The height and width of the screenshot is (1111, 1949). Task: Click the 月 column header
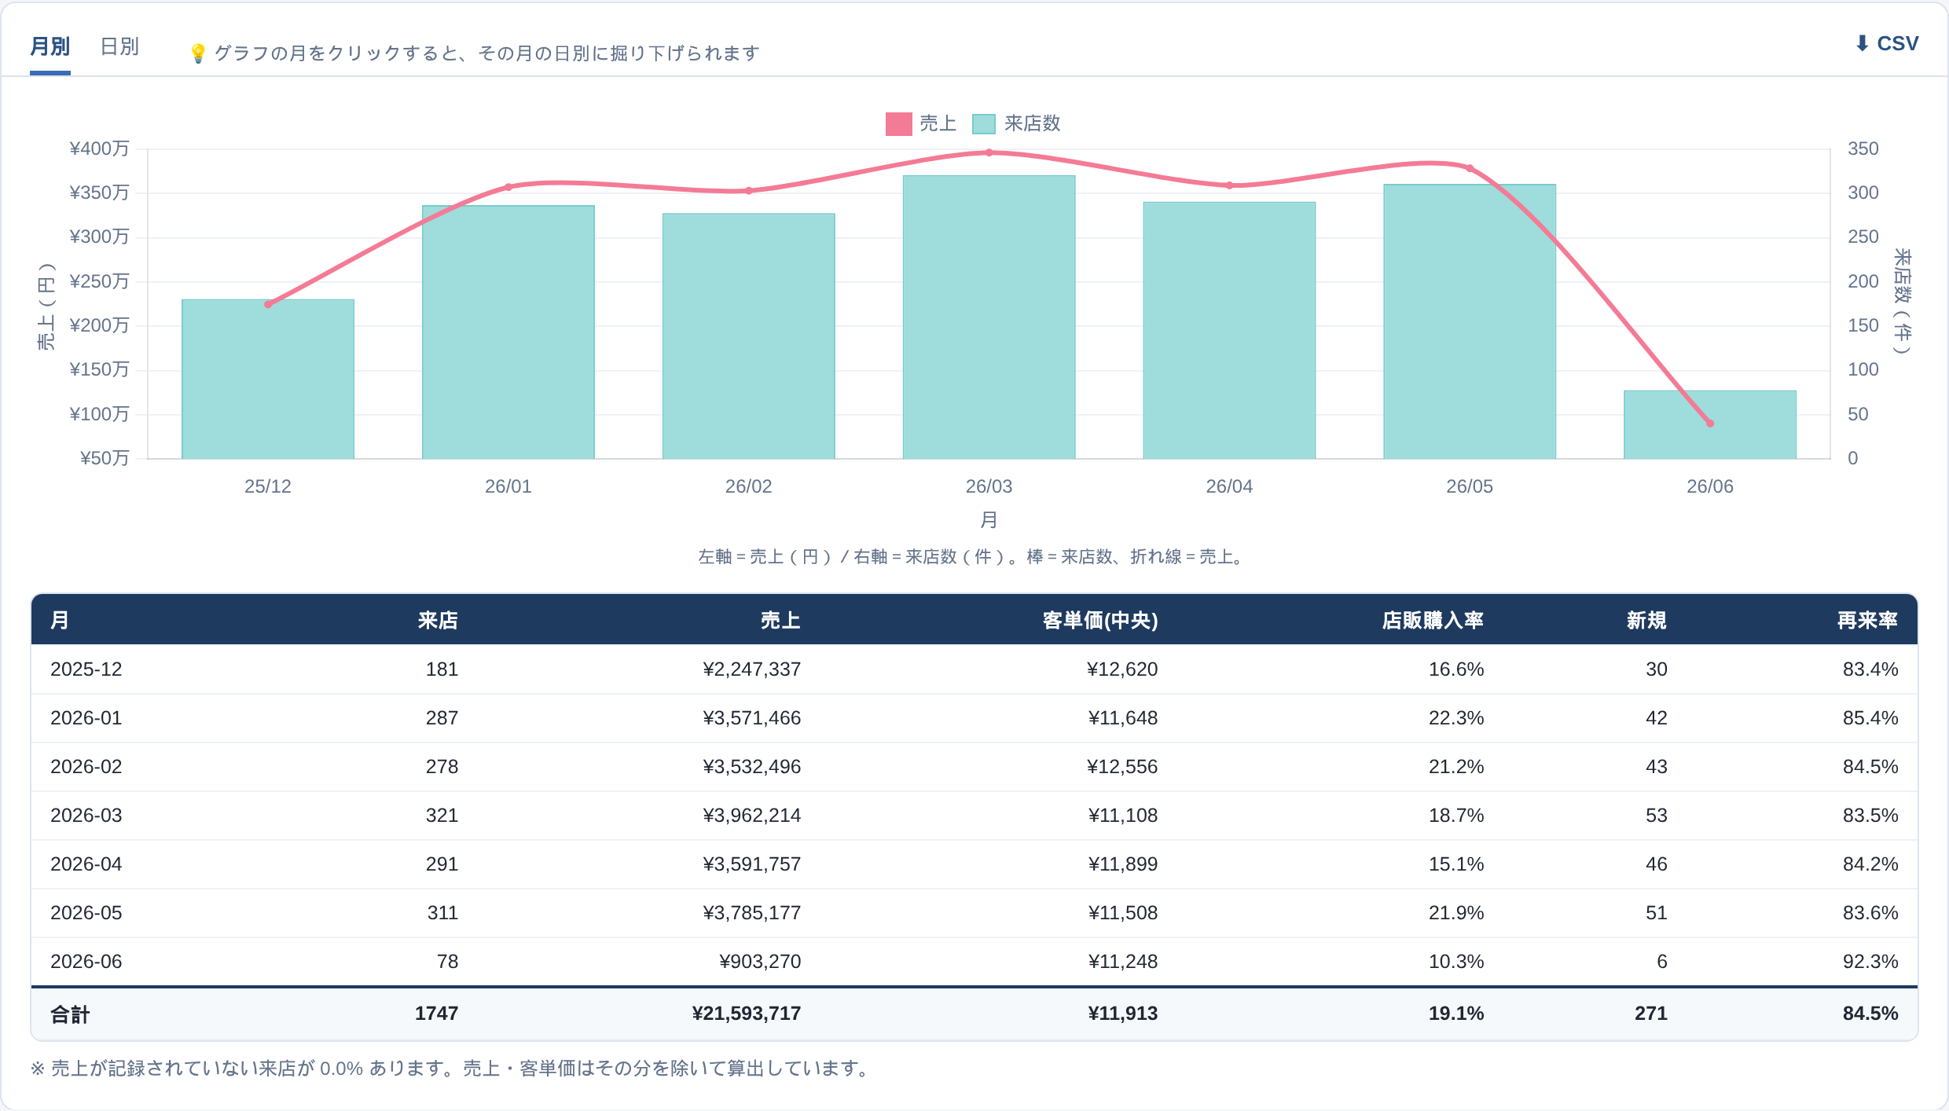pos(60,620)
